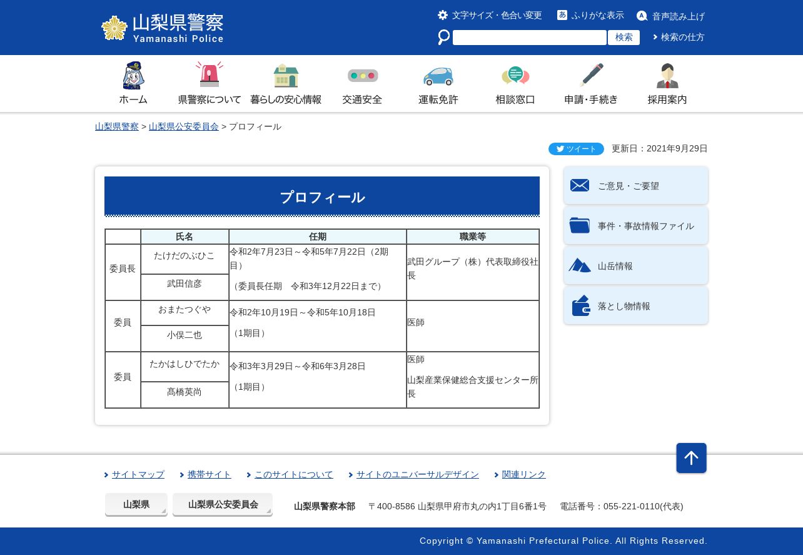Screen dimensions: 803x555
Task: Click ふりがな表示 link
Action: 598,15
